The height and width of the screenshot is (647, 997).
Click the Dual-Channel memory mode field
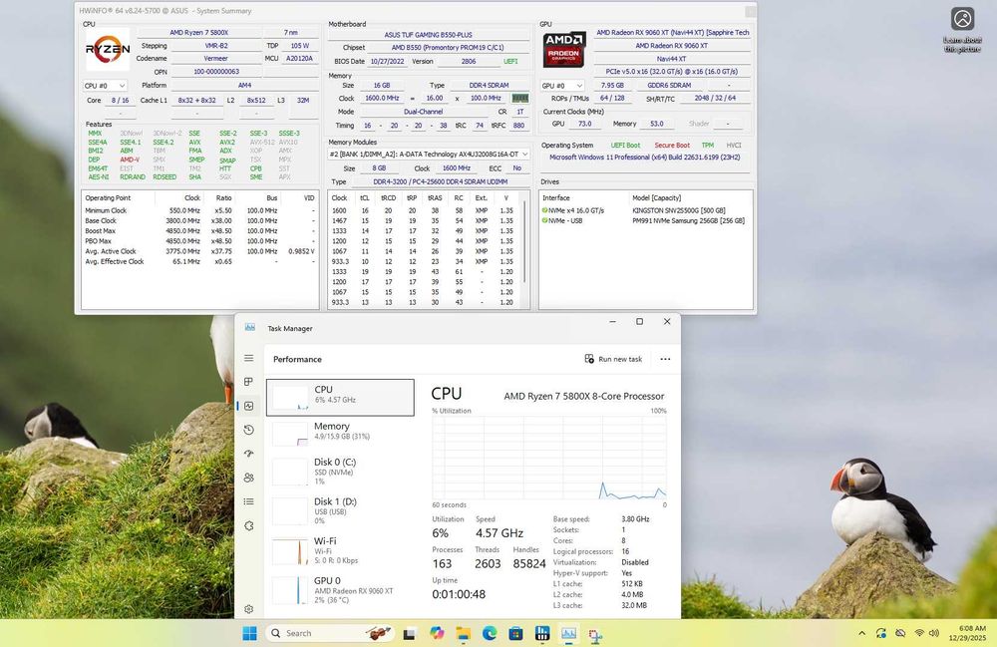coord(423,112)
